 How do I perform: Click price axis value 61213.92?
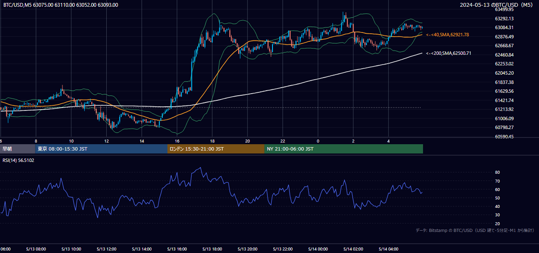click(505, 109)
